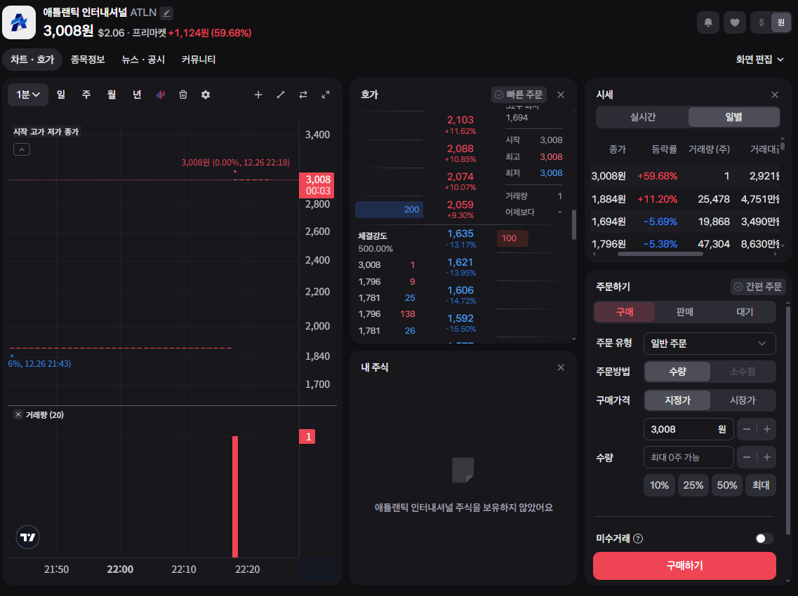Switch currency display to won
The height and width of the screenshot is (596, 798).
(780, 22)
